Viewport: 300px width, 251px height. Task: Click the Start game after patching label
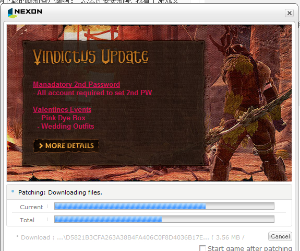(x=250, y=248)
